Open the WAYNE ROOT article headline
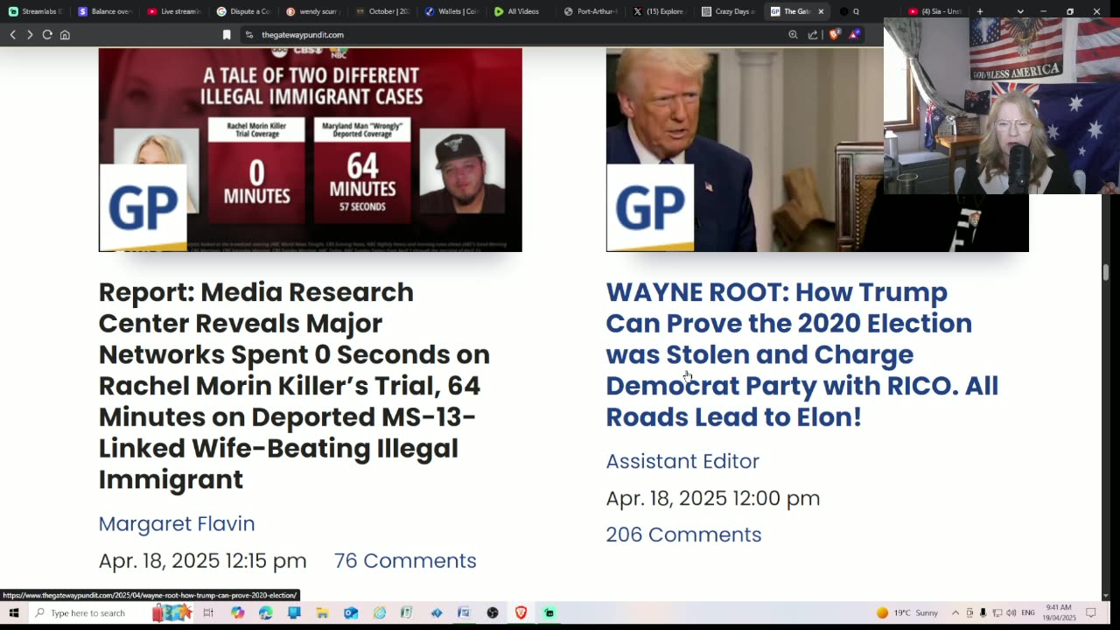The image size is (1120, 630). coord(802,354)
